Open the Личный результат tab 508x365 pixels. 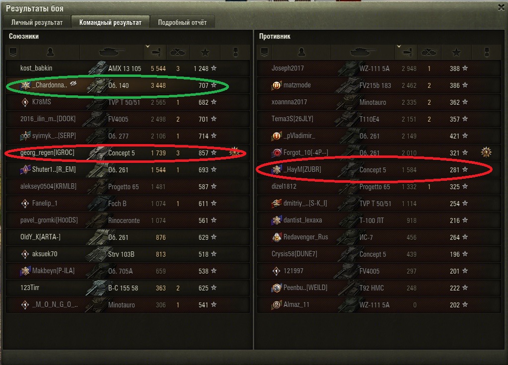[37, 22]
